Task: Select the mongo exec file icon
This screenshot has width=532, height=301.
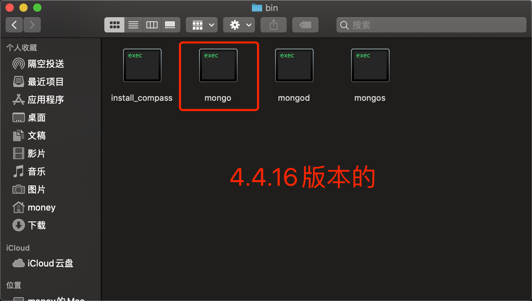Action: pos(218,65)
